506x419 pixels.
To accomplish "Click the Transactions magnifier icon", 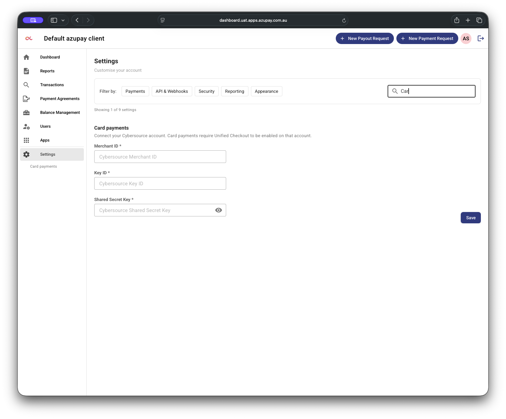I will 26,85.
